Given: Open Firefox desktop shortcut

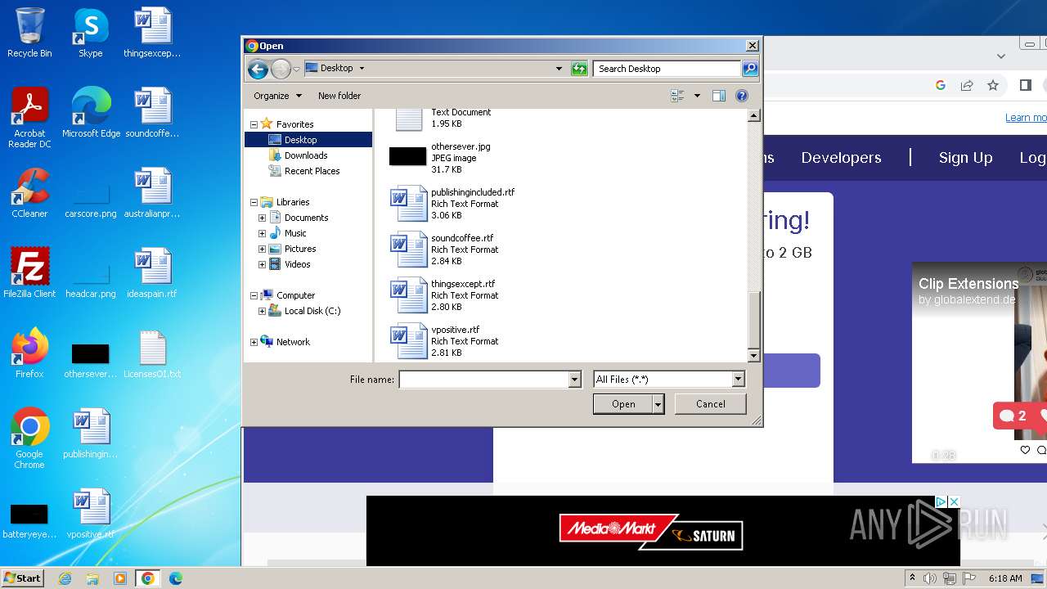Looking at the screenshot, I should (29, 353).
